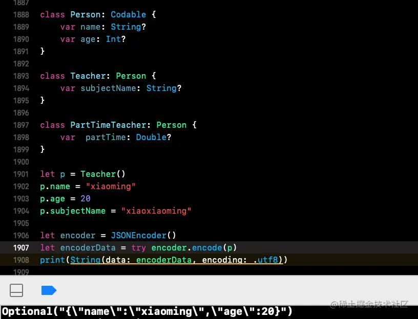Screen dimensions: 418x319
Task: Click line number 1908 in gutter
Action: point(21,260)
